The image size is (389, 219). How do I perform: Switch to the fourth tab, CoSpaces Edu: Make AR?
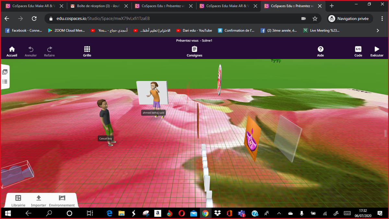coord(228,6)
